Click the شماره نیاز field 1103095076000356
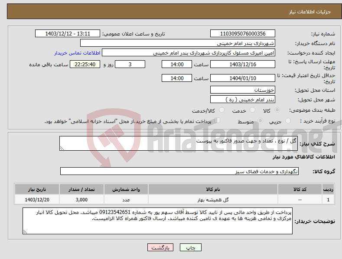The width and height of the screenshot is (342, 259). [243, 34]
